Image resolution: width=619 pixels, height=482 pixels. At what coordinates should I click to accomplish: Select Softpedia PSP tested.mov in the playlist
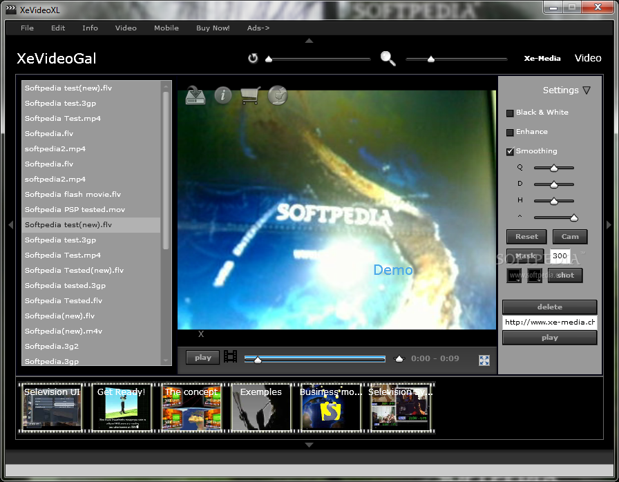click(x=91, y=209)
